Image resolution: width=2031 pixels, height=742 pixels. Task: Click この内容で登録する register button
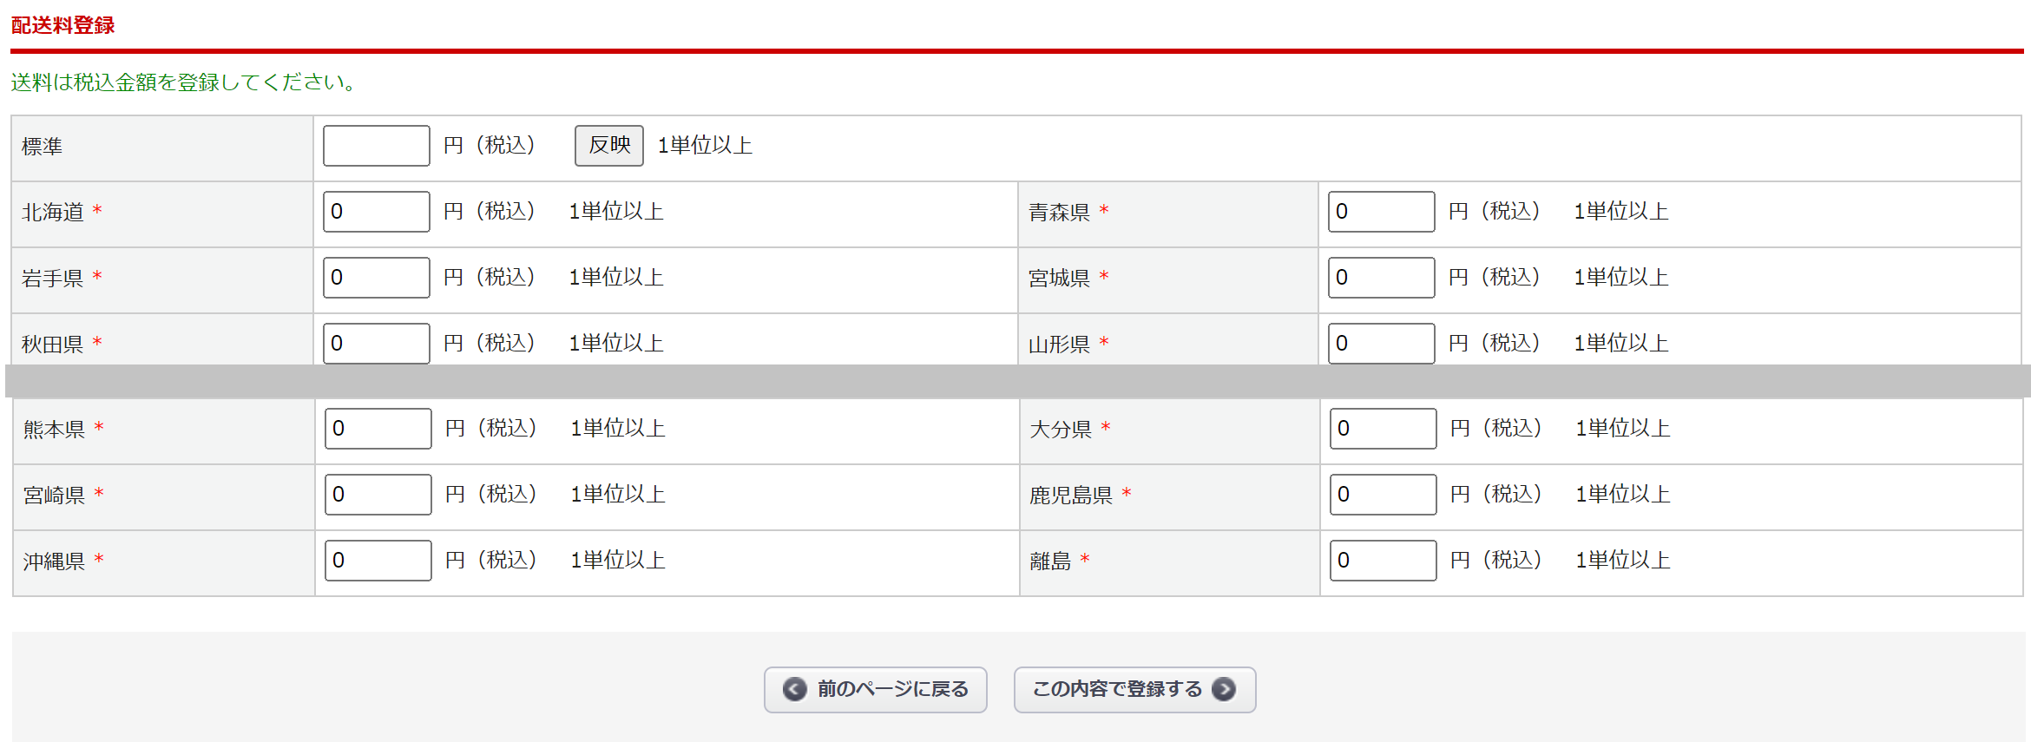tap(1134, 689)
